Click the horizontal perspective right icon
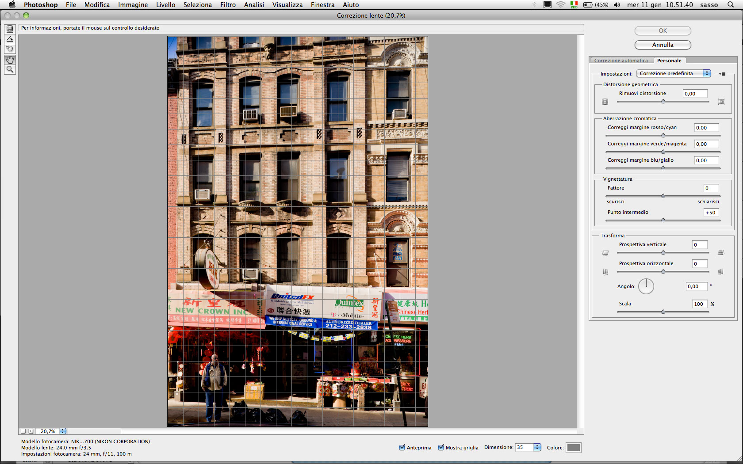743x464 pixels. pos(721,272)
